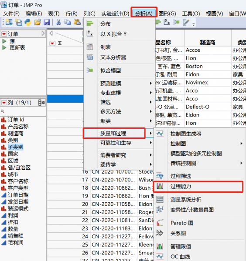The image size is (246, 261).
Task: Click the OC 曲线 icon
Action: point(160,256)
